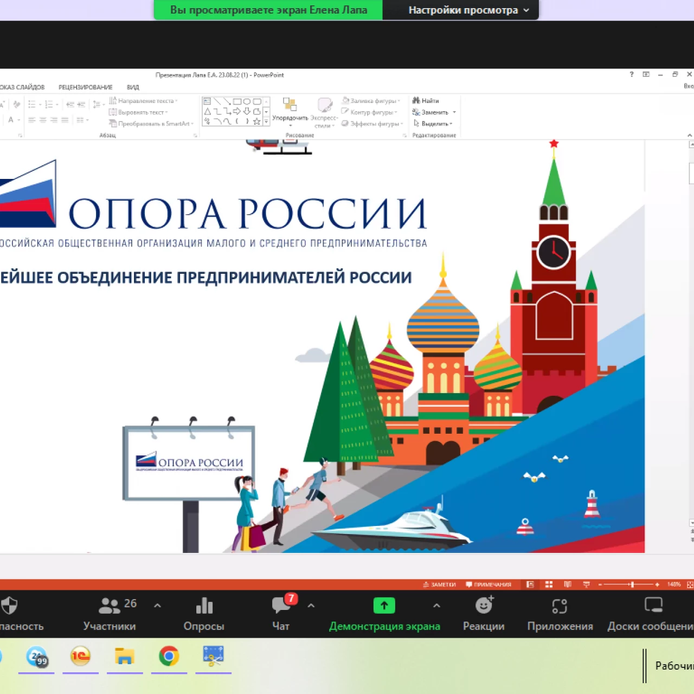Toggle Примечания comments pane
Viewport: 694px width, 694px height.
point(489,584)
